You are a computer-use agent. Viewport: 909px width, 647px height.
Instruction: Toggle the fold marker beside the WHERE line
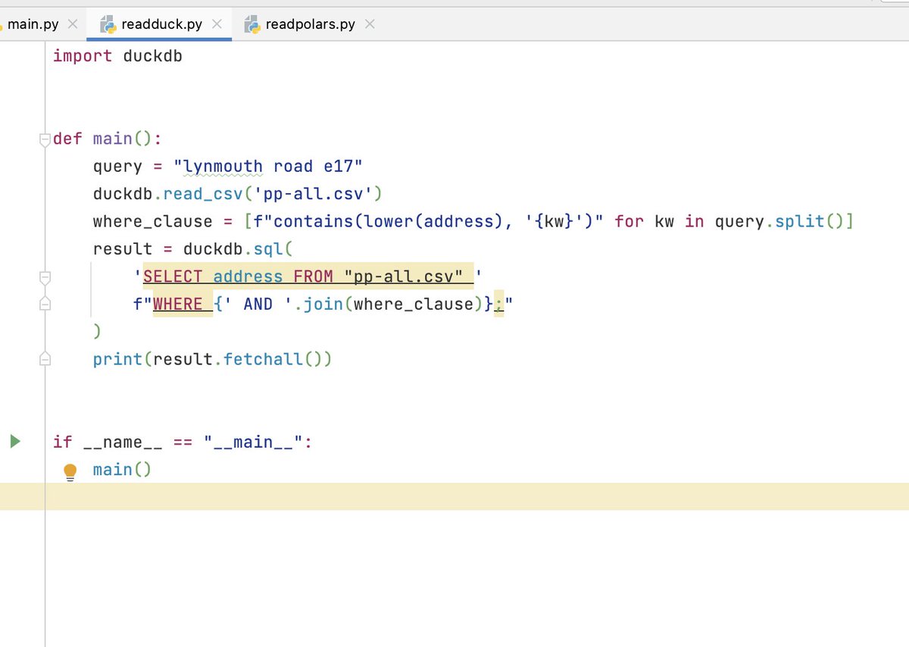tap(45, 304)
